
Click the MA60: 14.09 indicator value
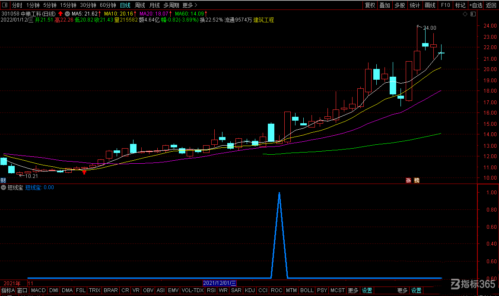pos(189,14)
